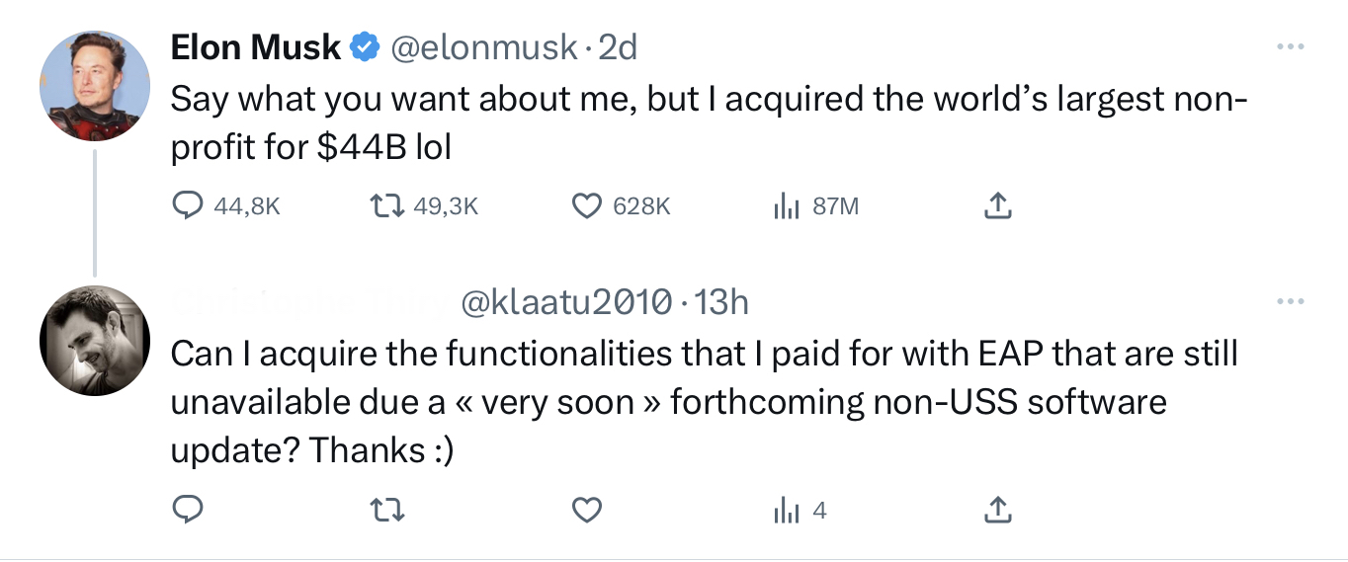Open the @elonmusk handle
1348x562 pixels.
[x=483, y=47]
